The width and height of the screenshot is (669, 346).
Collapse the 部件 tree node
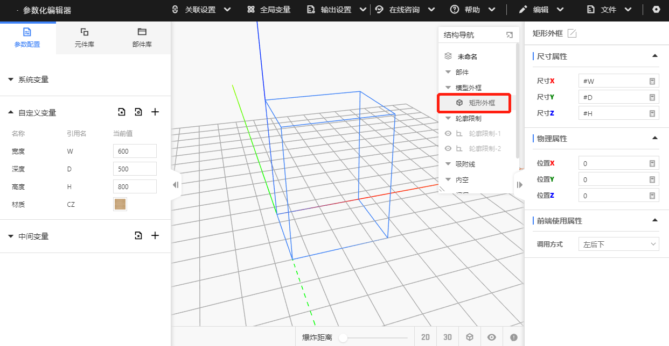pyautogui.click(x=448, y=72)
